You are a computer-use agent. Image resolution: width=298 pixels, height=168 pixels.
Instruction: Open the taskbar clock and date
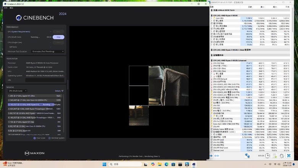[x=287, y=165]
